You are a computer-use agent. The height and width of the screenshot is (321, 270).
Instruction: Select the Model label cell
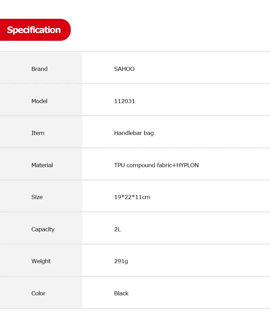click(41, 100)
